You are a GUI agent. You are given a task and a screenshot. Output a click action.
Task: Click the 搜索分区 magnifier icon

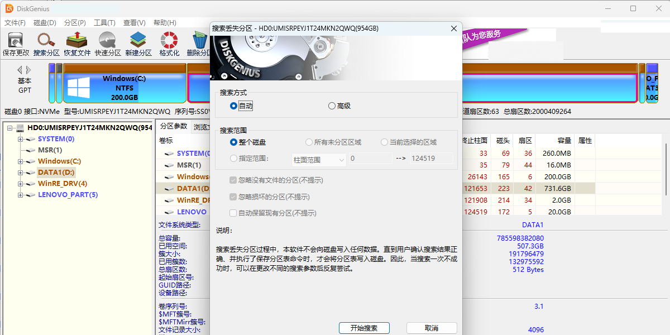click(x=46, y=41)
